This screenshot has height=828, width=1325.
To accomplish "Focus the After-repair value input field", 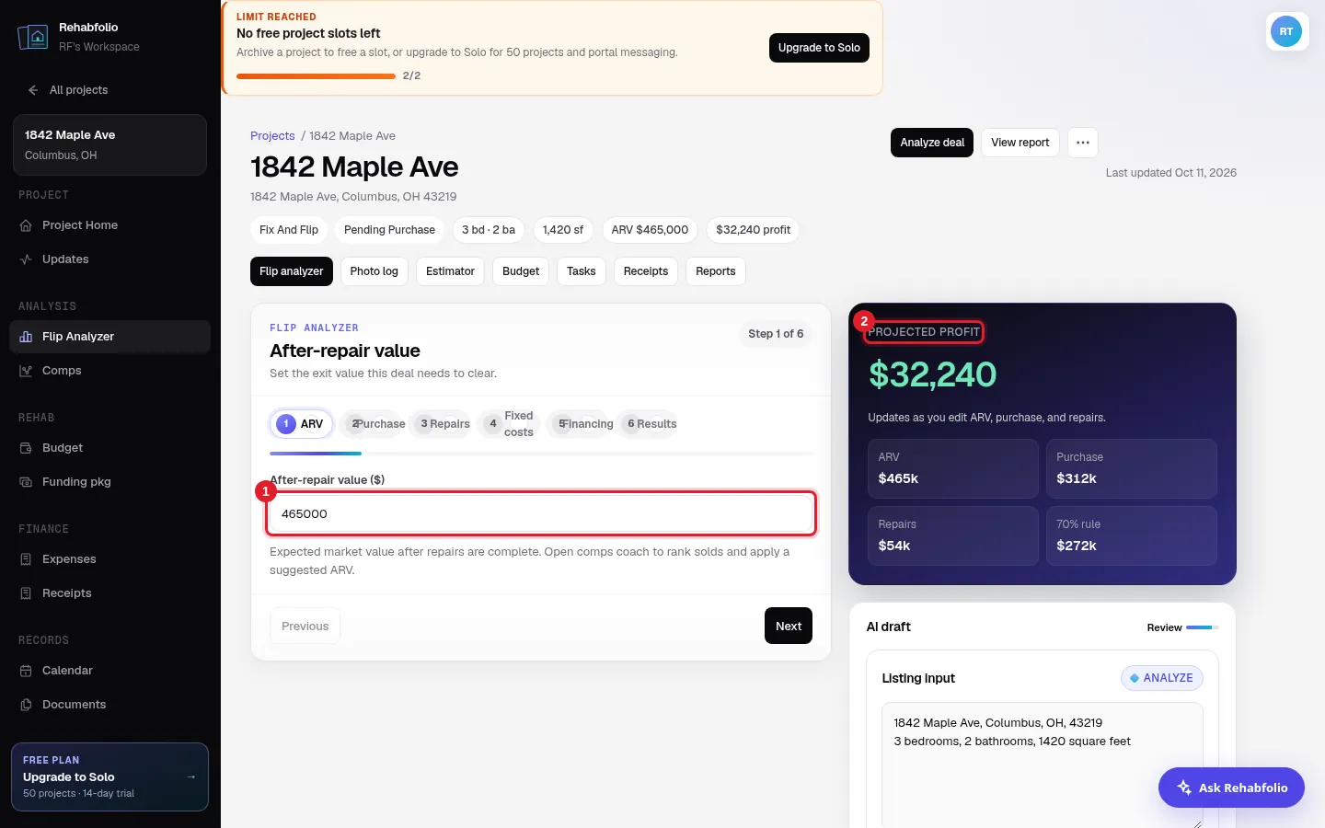I will click(x=541, y=513).
